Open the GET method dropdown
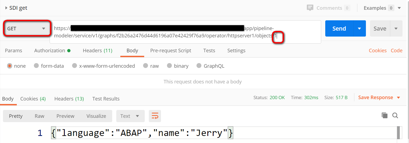This screenshot has height=143, width=409. click(27, 28)
